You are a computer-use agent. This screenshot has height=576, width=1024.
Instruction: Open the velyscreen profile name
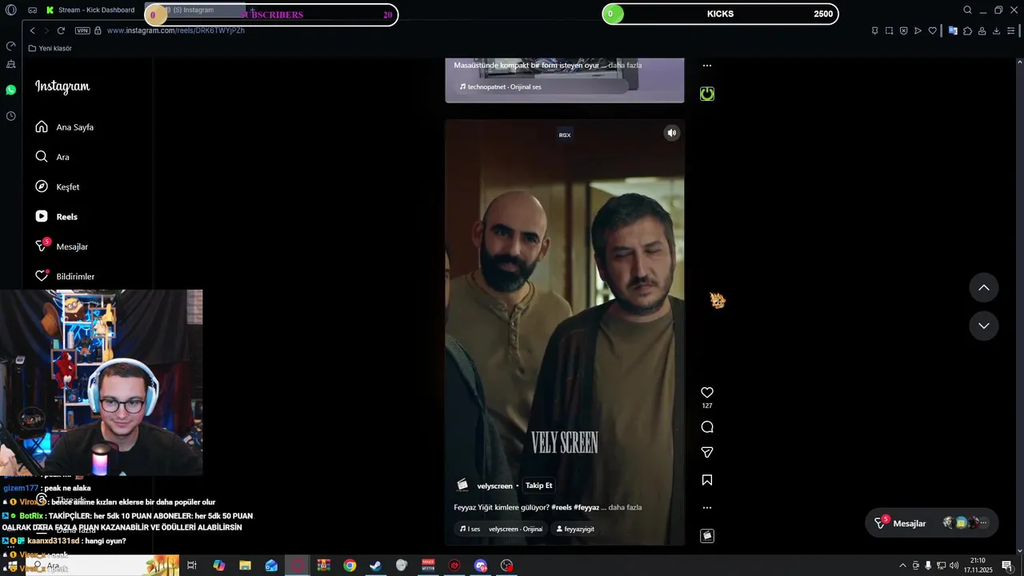[x=494, y=486]
